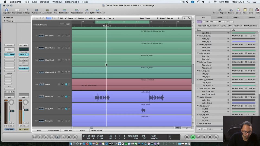Viewport: 260px width, 146px height.
Task: Click the link icon in arrange header
Action: tap(43, 18)
